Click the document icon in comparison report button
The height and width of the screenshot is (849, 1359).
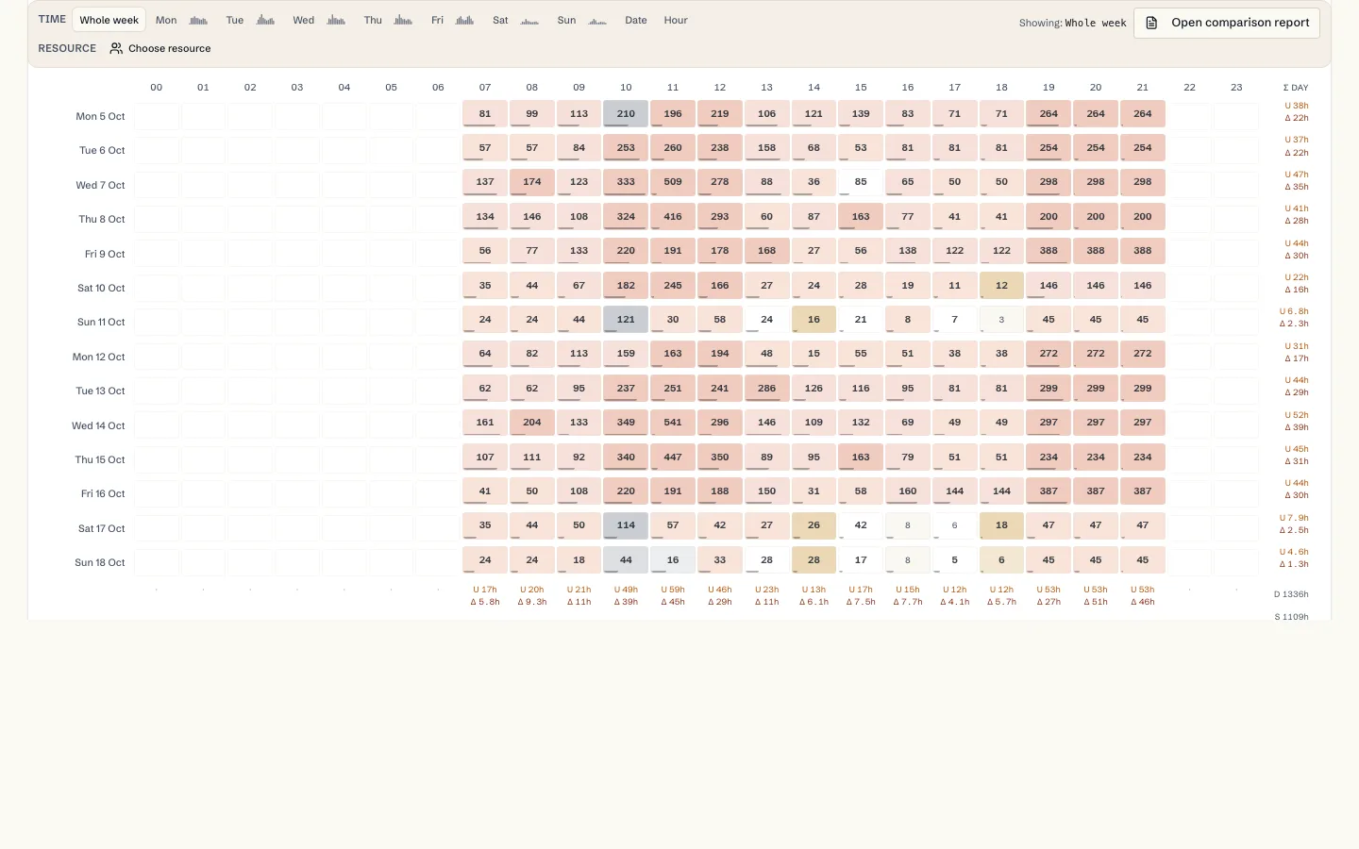1151,23
